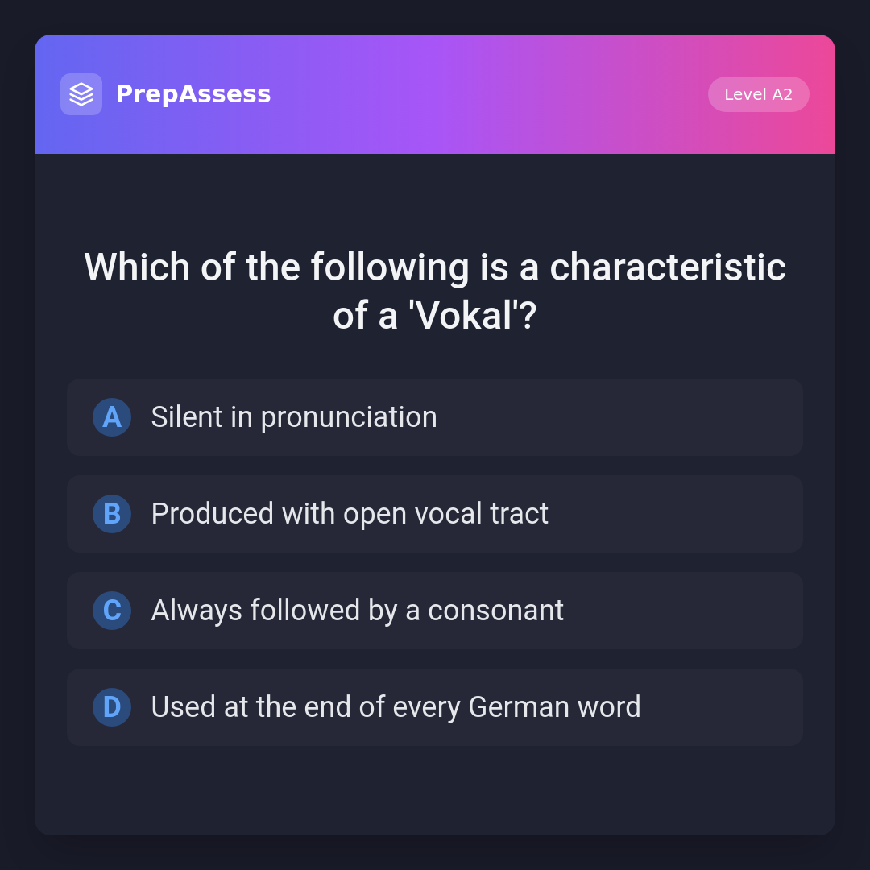
Task: Click the circular B letter badge
Action: 112,514
